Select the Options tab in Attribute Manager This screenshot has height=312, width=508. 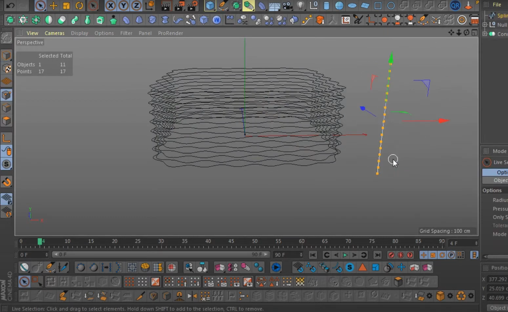point(495,172)
